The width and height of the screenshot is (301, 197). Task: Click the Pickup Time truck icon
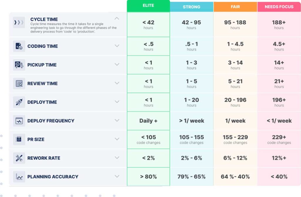point(19,65)
